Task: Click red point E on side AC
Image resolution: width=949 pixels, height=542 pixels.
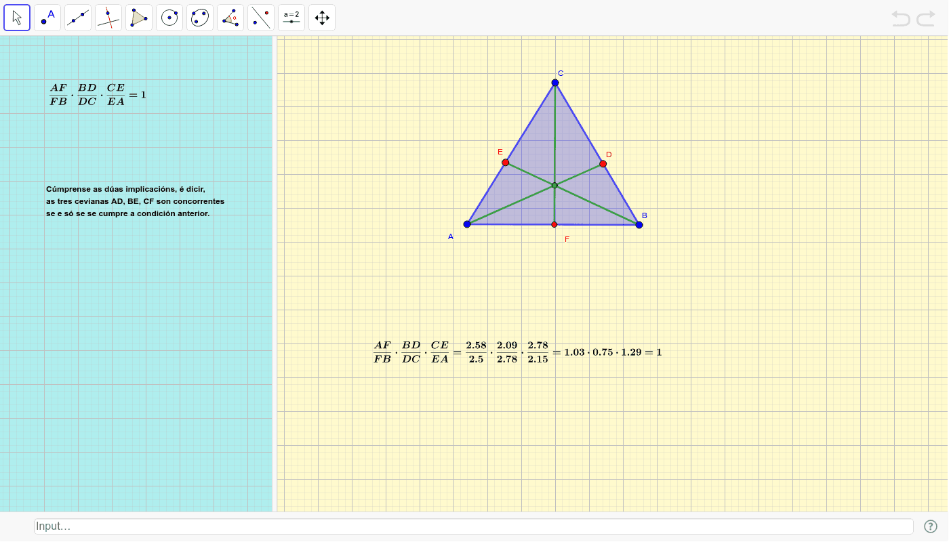Action: tap(506, 163)
